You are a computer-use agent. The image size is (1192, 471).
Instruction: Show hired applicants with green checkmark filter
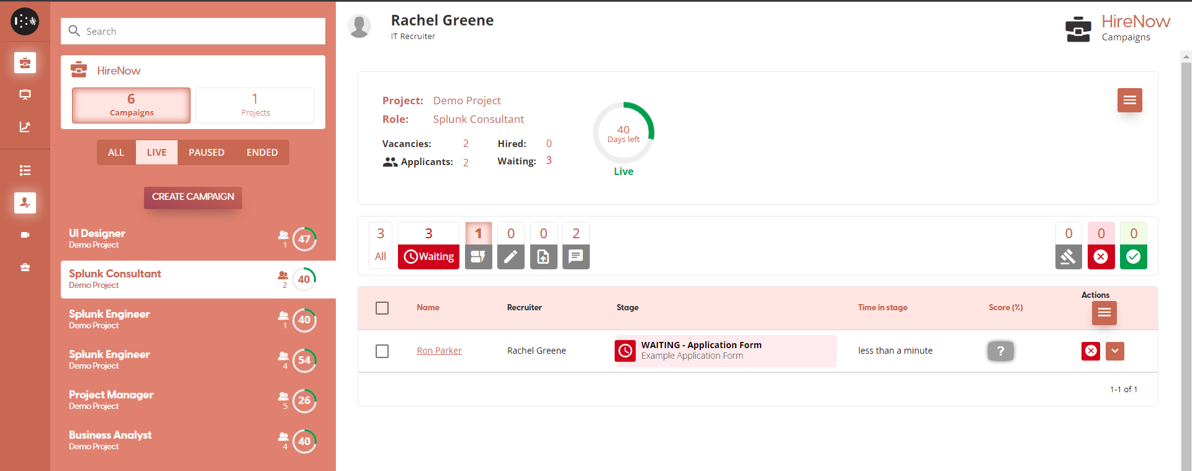coord(1133,256)
